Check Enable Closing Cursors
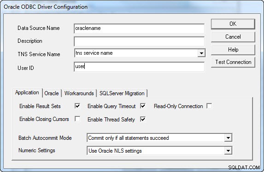The height and width of the screenshot is (172, 264). click(x=77, y=119)
